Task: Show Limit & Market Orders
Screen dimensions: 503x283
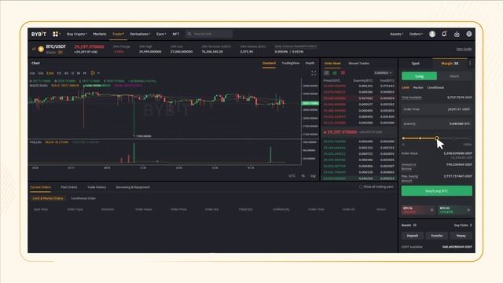Action: click(48, 198)
